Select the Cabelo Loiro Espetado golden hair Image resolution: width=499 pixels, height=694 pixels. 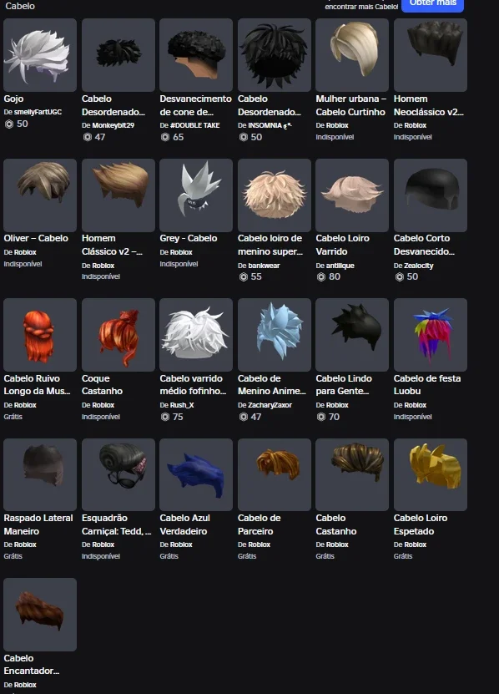(x=431, y=474)
